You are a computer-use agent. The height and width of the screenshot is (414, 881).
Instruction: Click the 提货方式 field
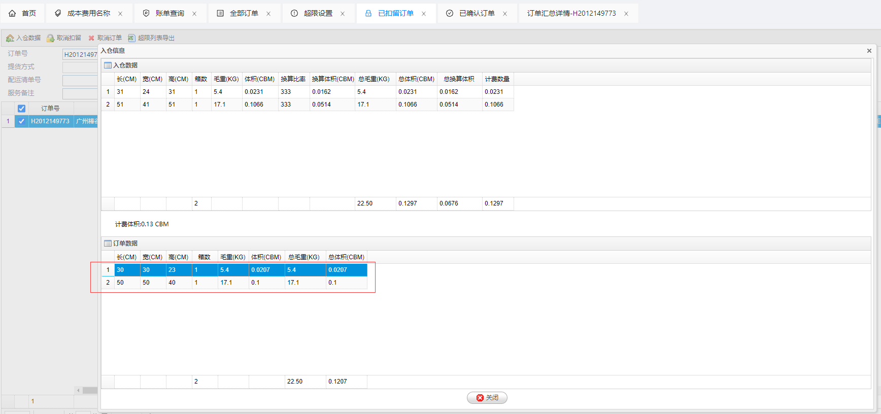(80, 67)
